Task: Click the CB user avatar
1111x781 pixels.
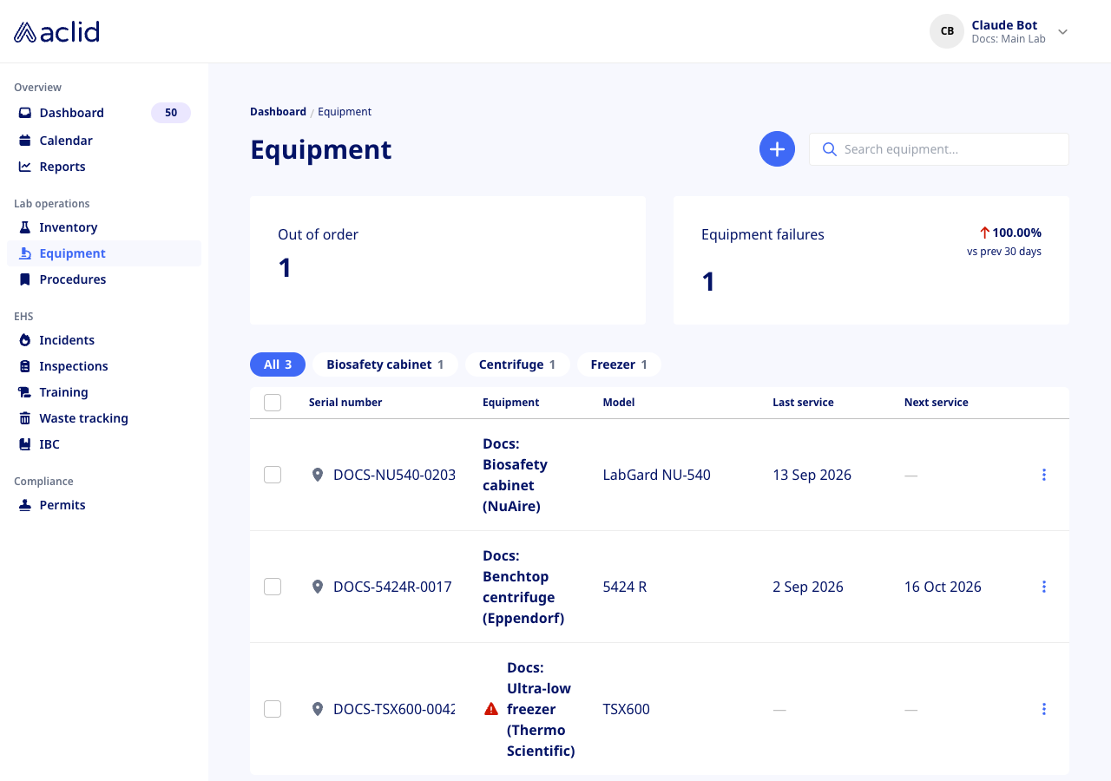Action: 947,31
